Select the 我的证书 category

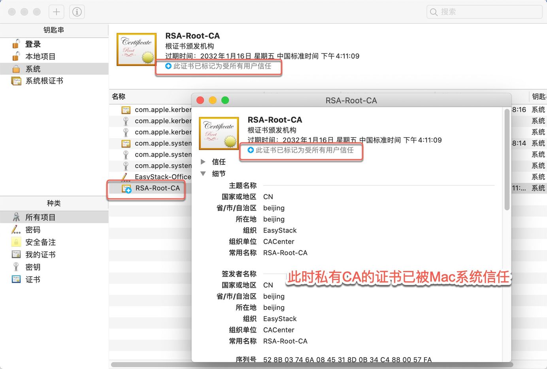40,255
